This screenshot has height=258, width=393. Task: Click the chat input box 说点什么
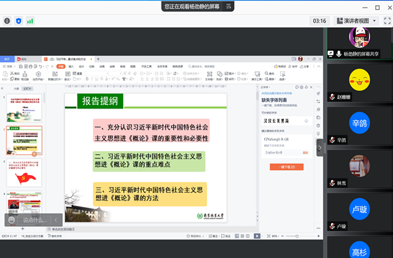[x=34, y=219]
